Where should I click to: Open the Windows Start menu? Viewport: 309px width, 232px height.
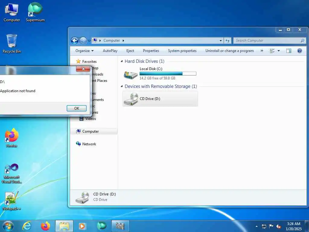pos(8,226)
